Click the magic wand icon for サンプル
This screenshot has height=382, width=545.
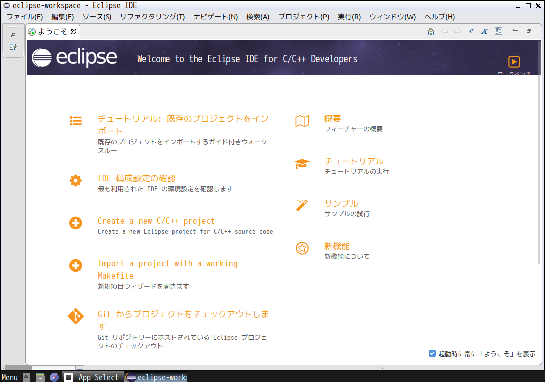302,205
